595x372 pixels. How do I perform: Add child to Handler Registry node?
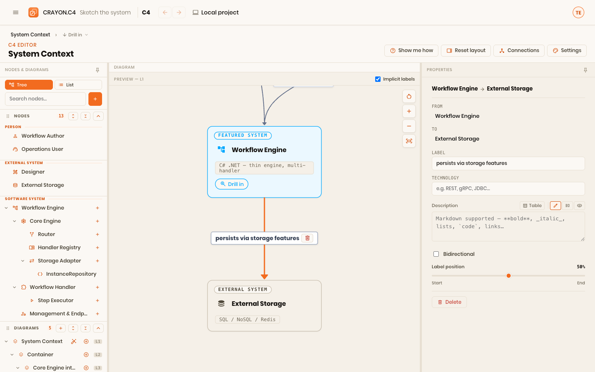[x=98, y=248]
